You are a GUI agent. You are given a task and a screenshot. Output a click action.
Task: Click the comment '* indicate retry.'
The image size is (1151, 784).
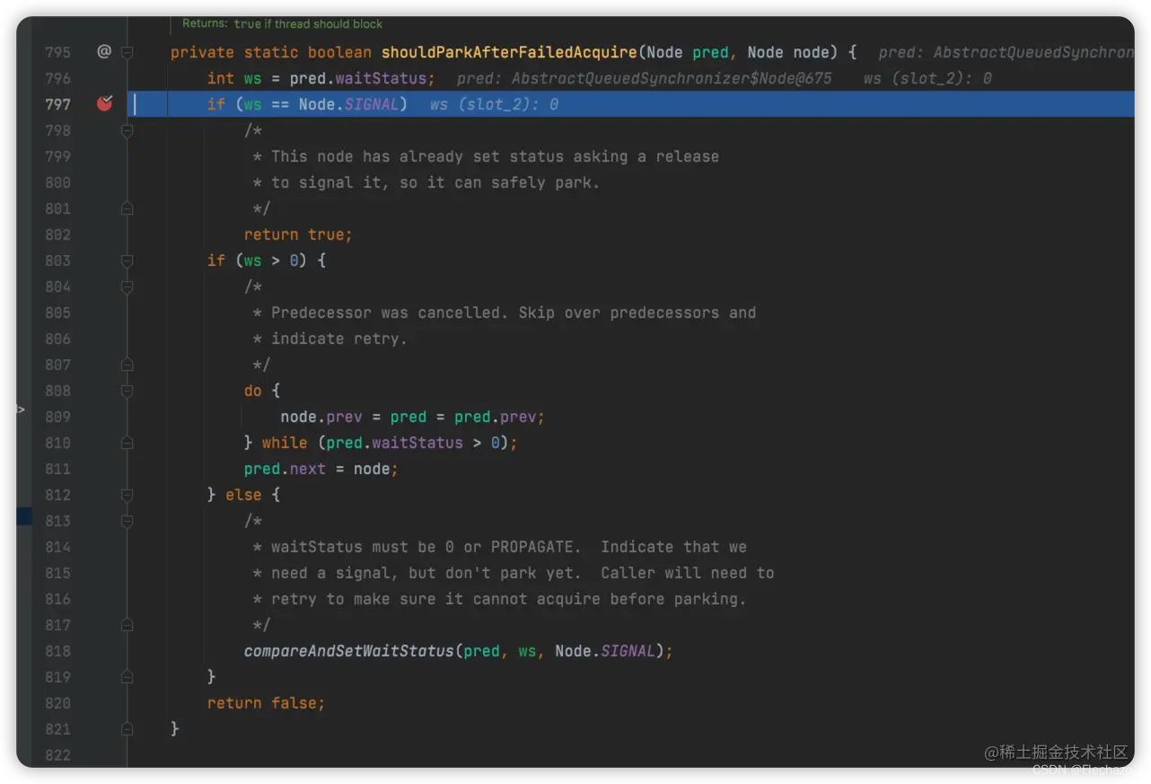(329, 339)
